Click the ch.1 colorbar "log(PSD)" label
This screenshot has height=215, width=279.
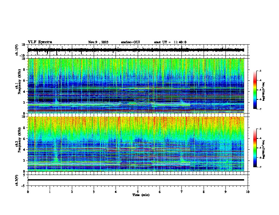coord(264,91)
